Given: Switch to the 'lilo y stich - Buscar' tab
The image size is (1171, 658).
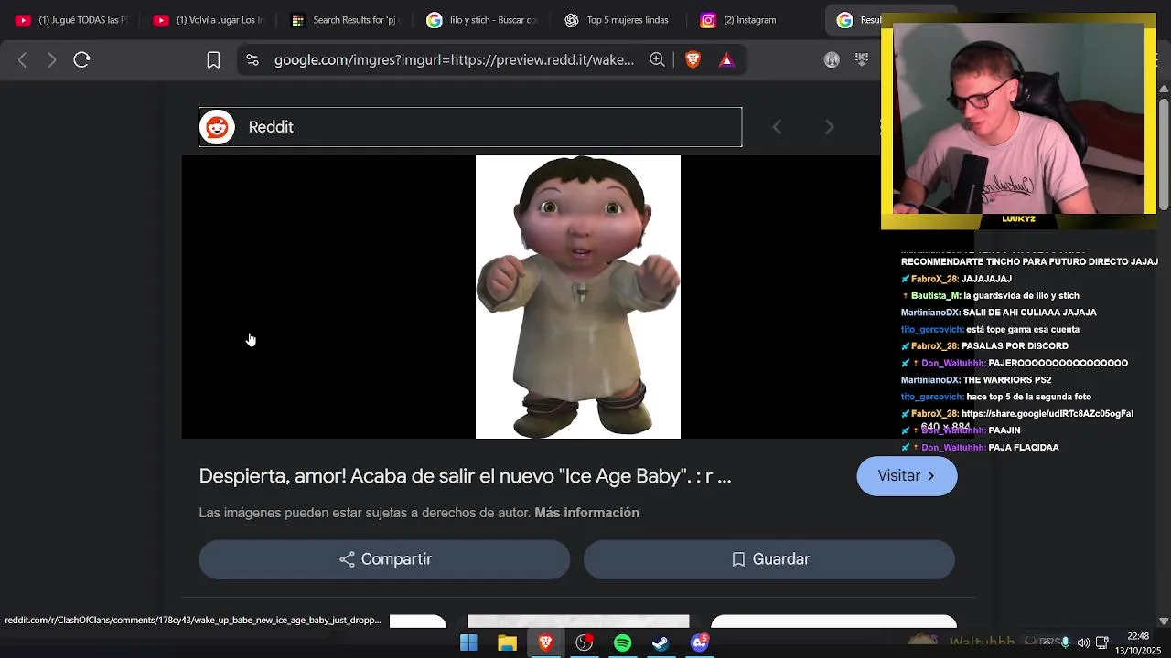Looking at the screenshot, I should [483, 20].
